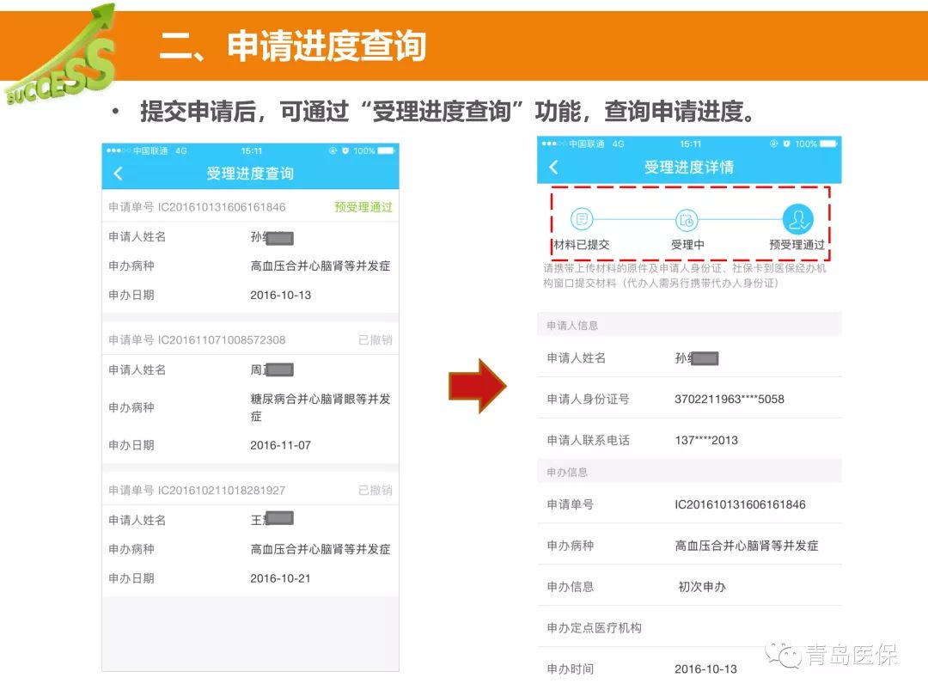This screenshot has width=928, height=696.
Task: Click the 受理中 progress step icon
Action: [x=687, y=220]
